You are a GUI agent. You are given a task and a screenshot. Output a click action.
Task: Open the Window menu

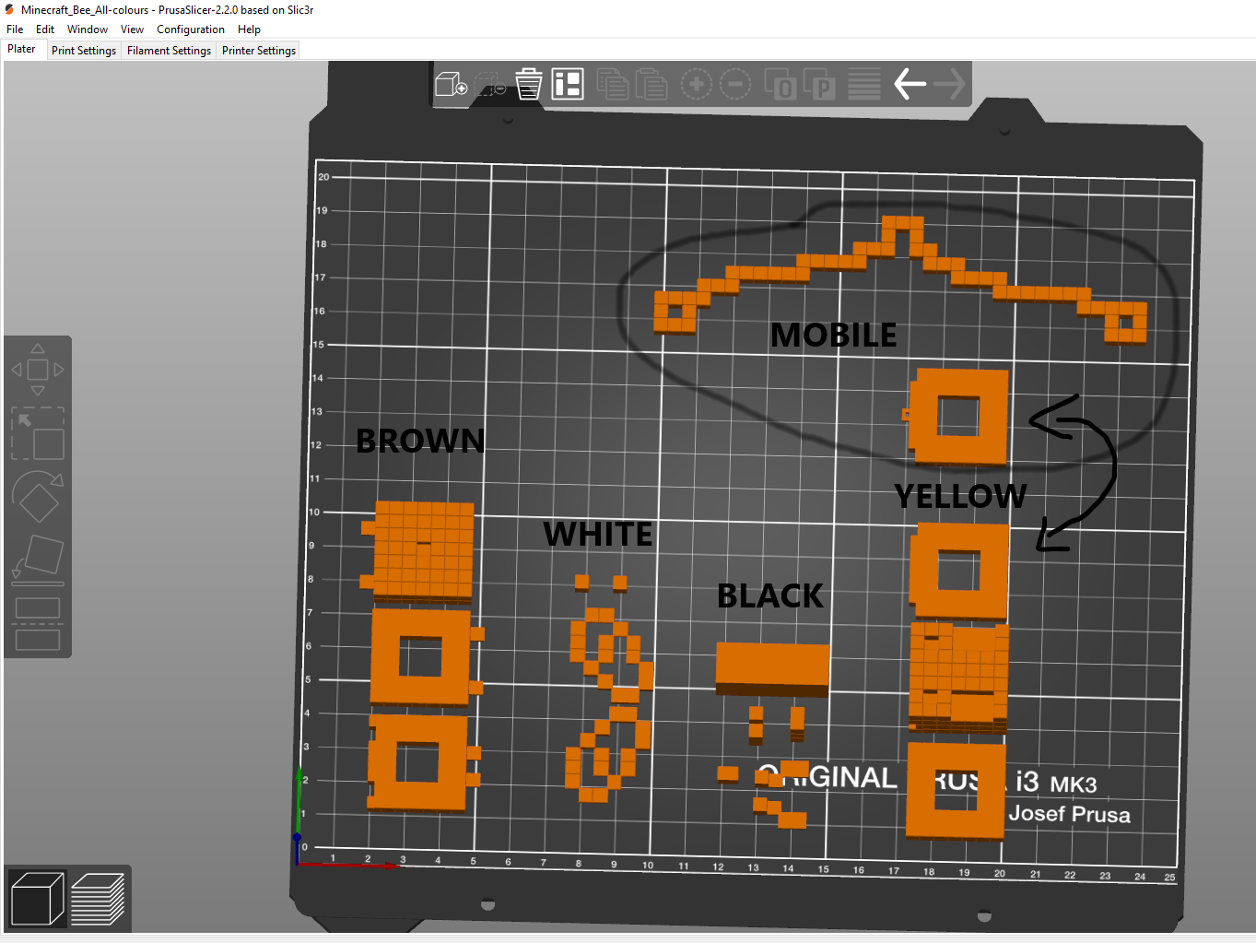pyautogui.click(x=88, y=29)
